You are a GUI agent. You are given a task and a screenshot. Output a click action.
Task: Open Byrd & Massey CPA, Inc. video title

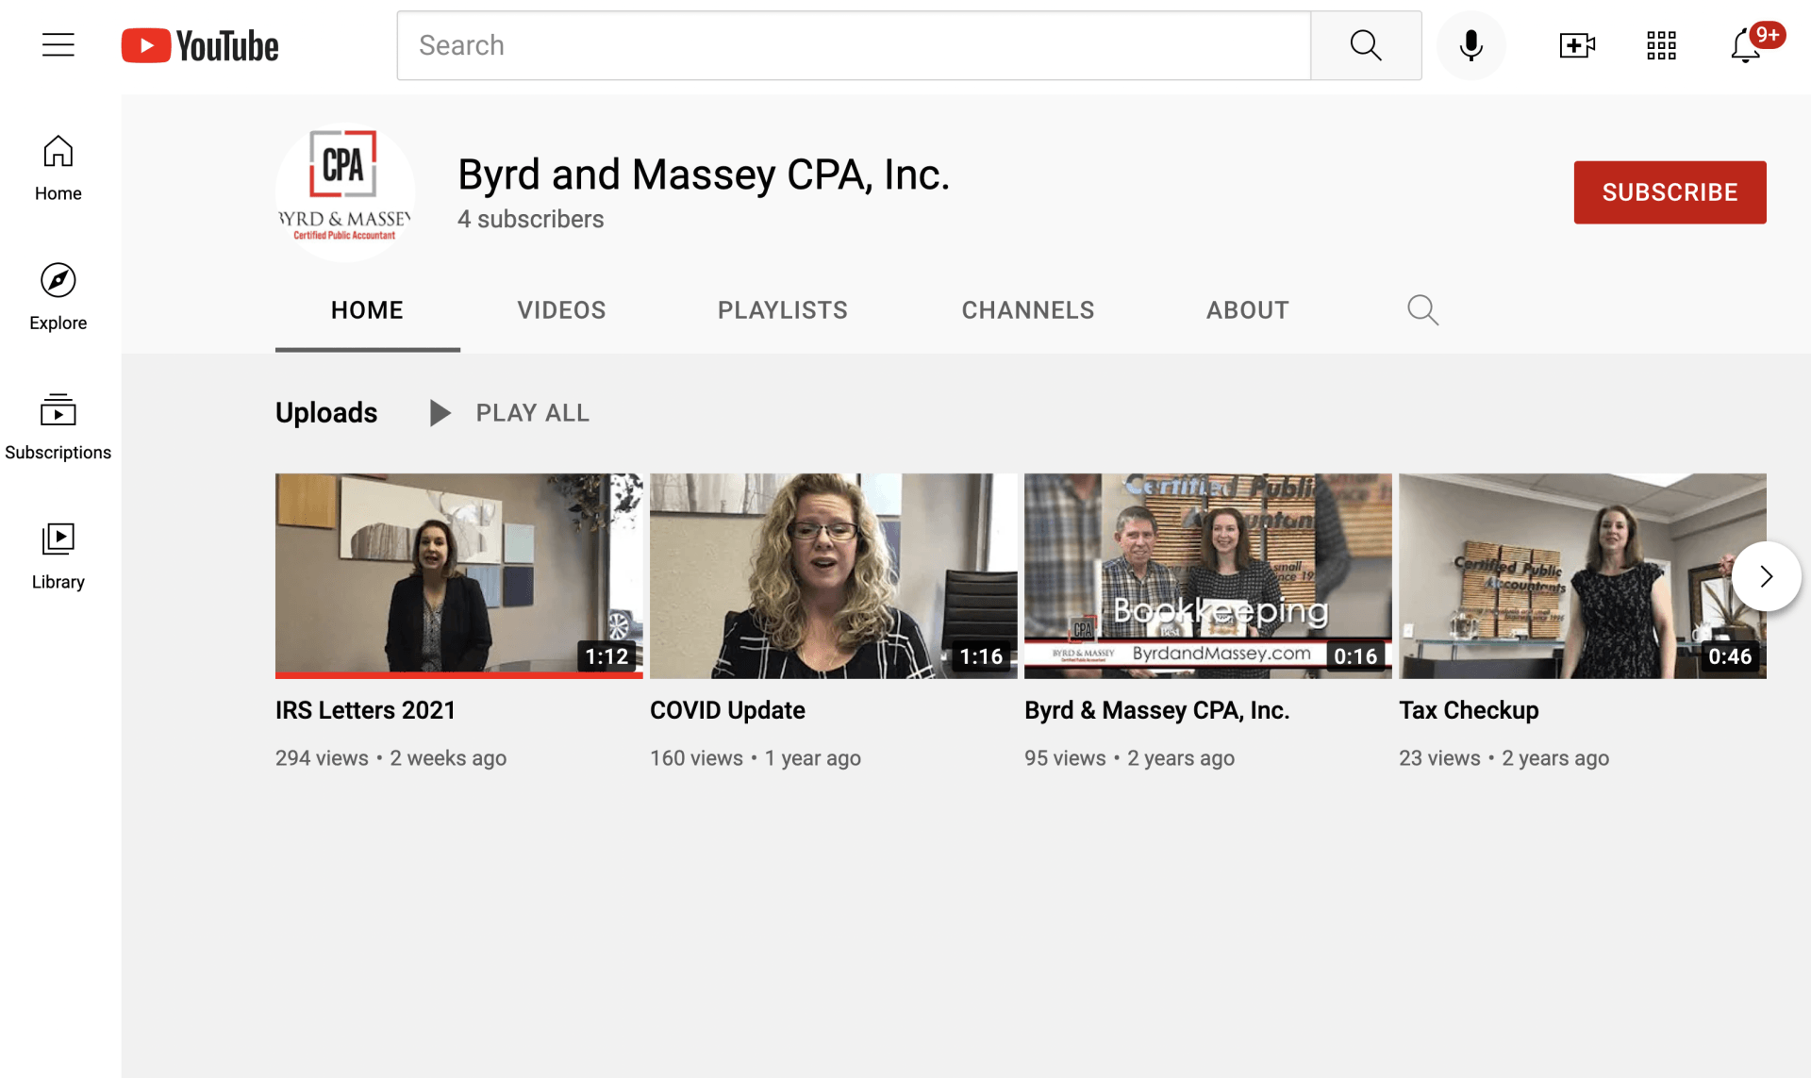point(1156,710)
